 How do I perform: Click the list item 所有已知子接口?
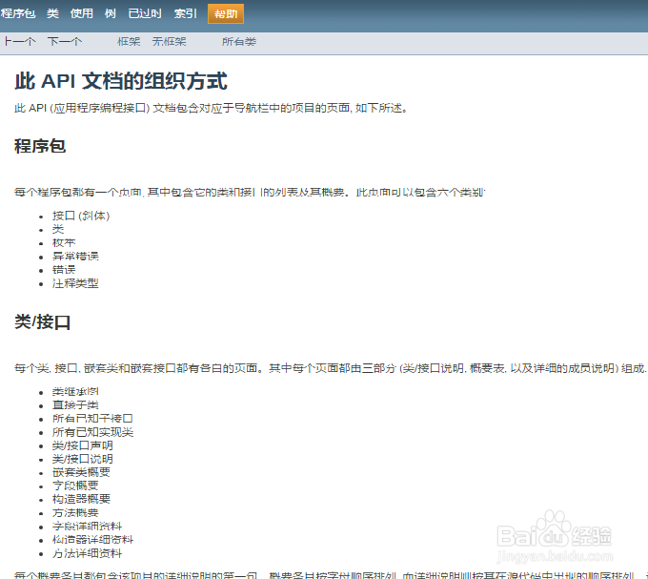tap(92, 419)
